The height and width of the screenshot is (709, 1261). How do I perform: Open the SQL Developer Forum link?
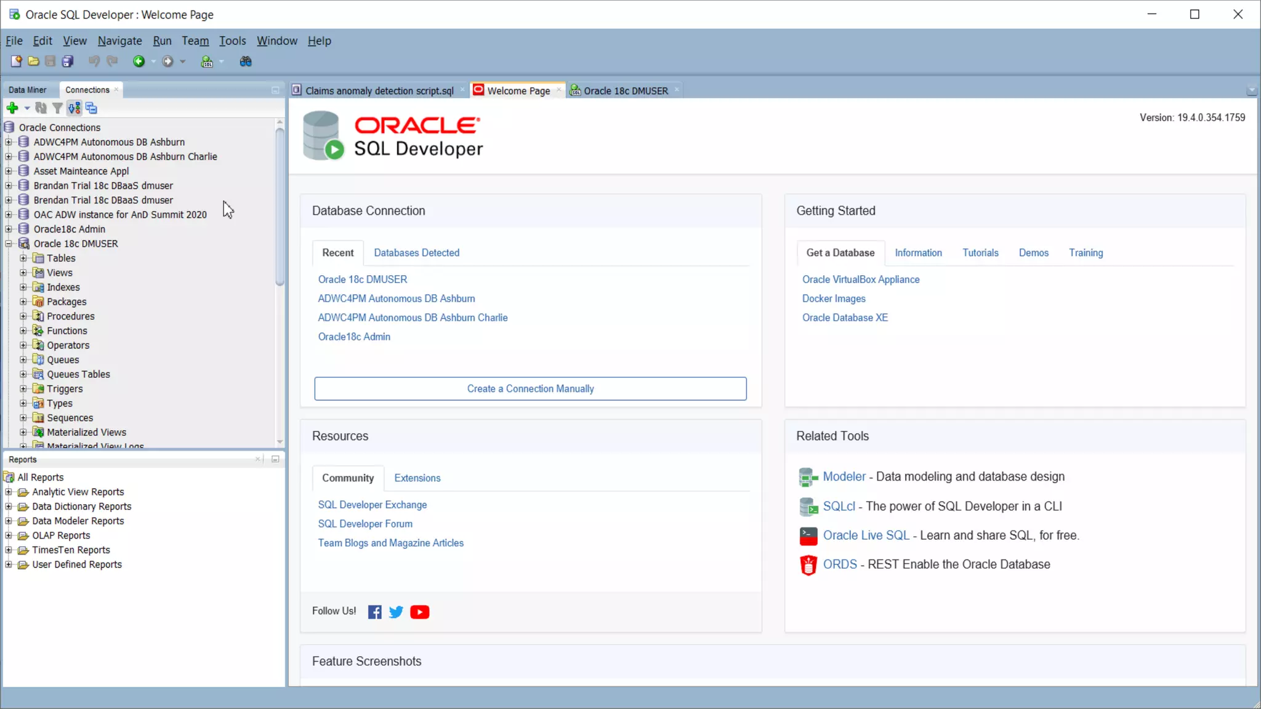[x=365, y=524]
